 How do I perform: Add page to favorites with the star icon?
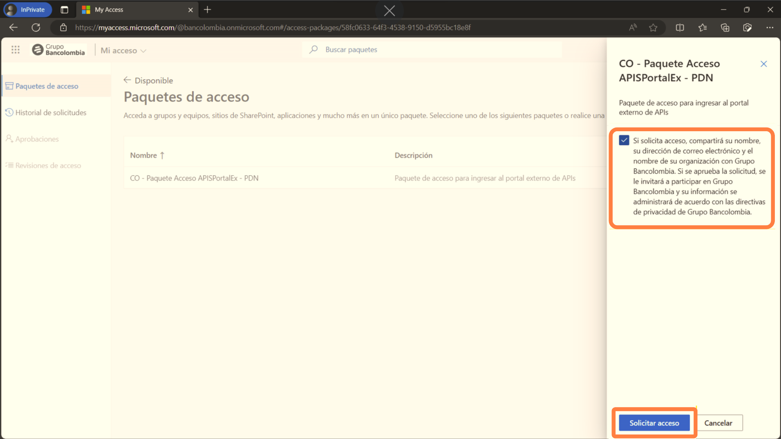click(x=653, y=27)
